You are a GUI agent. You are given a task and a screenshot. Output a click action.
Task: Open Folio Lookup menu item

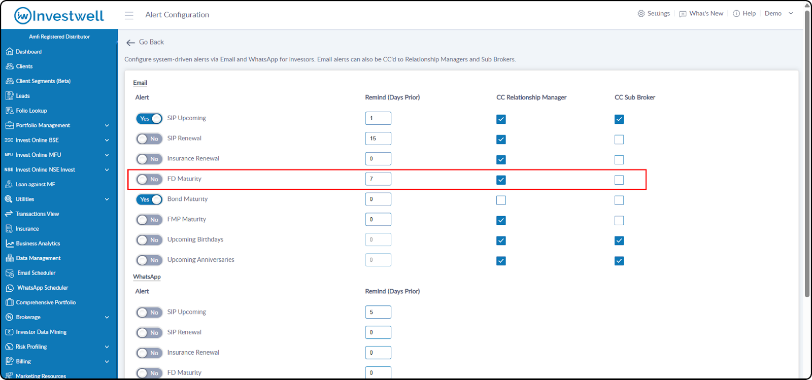click(x=31, y=111)
